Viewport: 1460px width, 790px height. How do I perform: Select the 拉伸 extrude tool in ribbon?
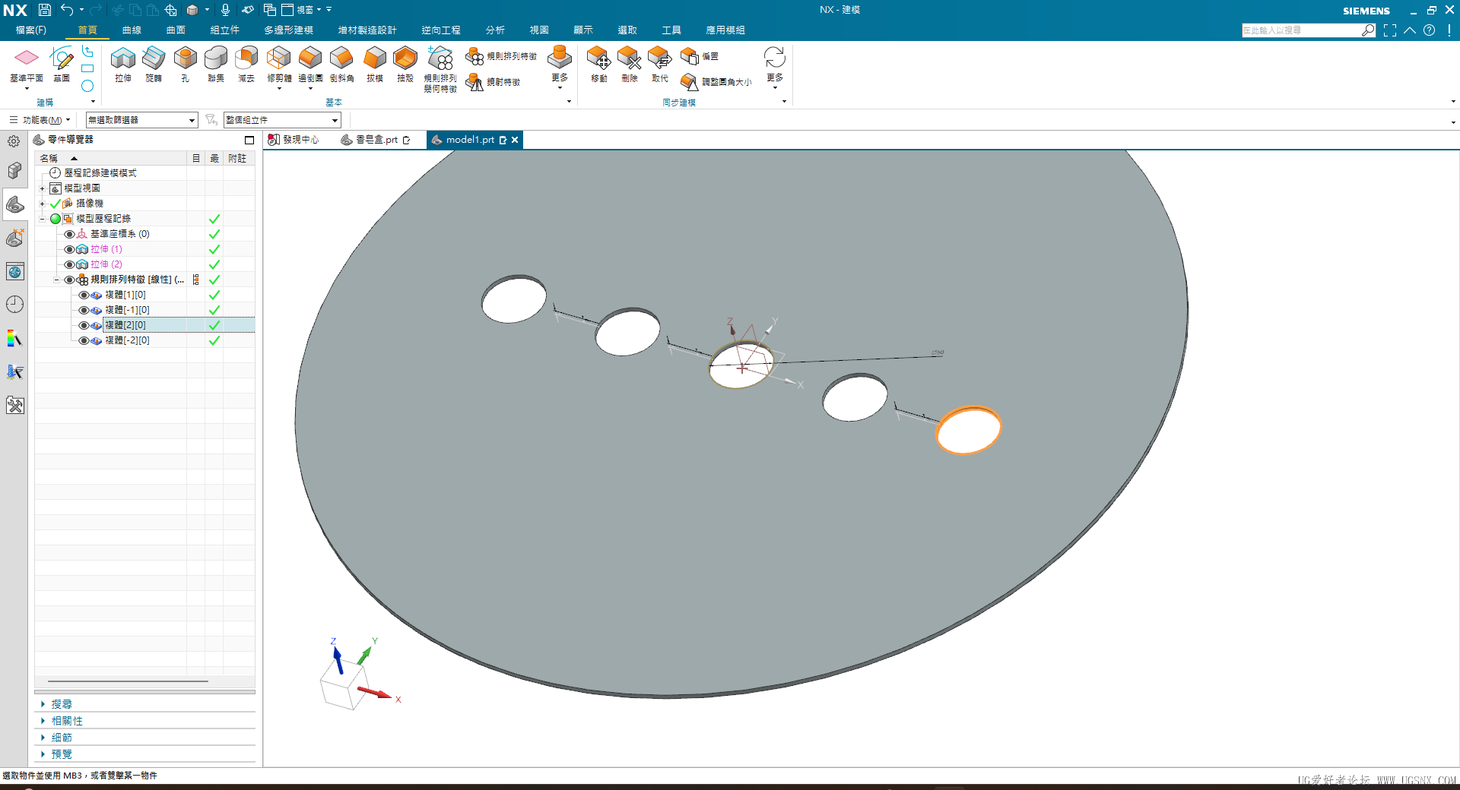(x=123, y=64)
